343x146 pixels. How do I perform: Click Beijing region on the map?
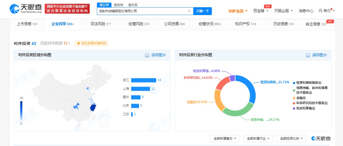(88, 89)
